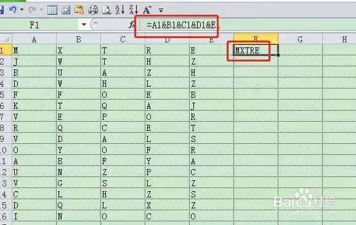
Task: Click the greyed-out Redo icon
Action: (x=33, y=9)
